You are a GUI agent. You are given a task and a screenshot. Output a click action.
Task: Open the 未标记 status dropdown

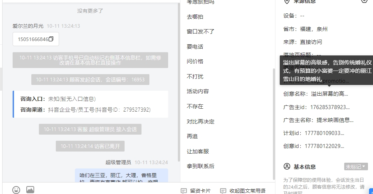point(356,167)
